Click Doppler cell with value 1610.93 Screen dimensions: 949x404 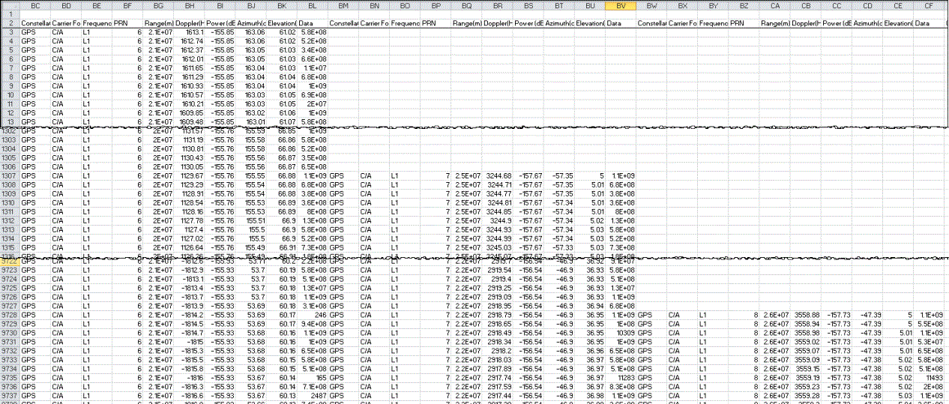189,85
